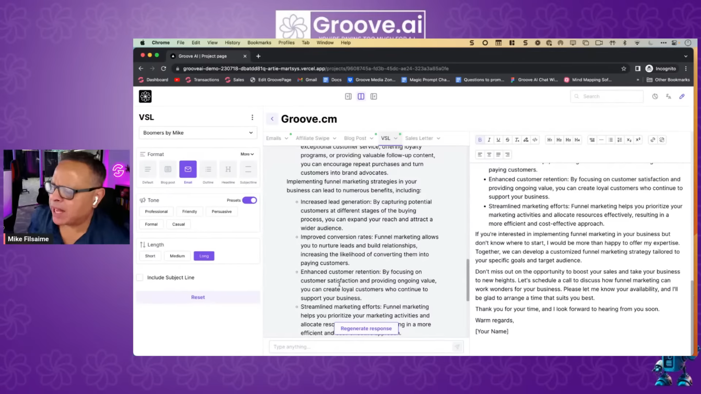Click the Regenerate response button
701x394 pixels.
coord(366,328)
